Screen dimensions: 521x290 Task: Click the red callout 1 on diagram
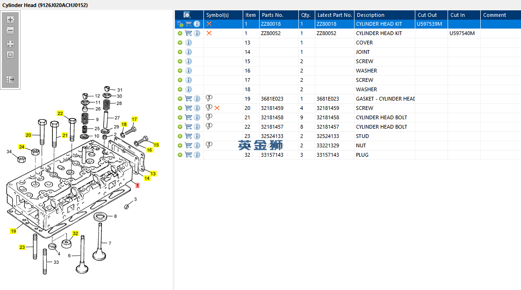click(137, 186)
